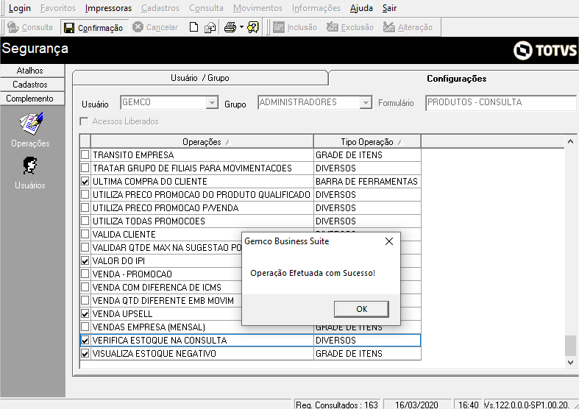Click the help question mark icon

(253, 27)
